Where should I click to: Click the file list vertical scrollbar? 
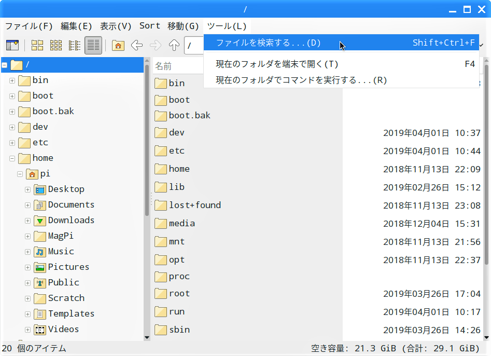(486, 165)
